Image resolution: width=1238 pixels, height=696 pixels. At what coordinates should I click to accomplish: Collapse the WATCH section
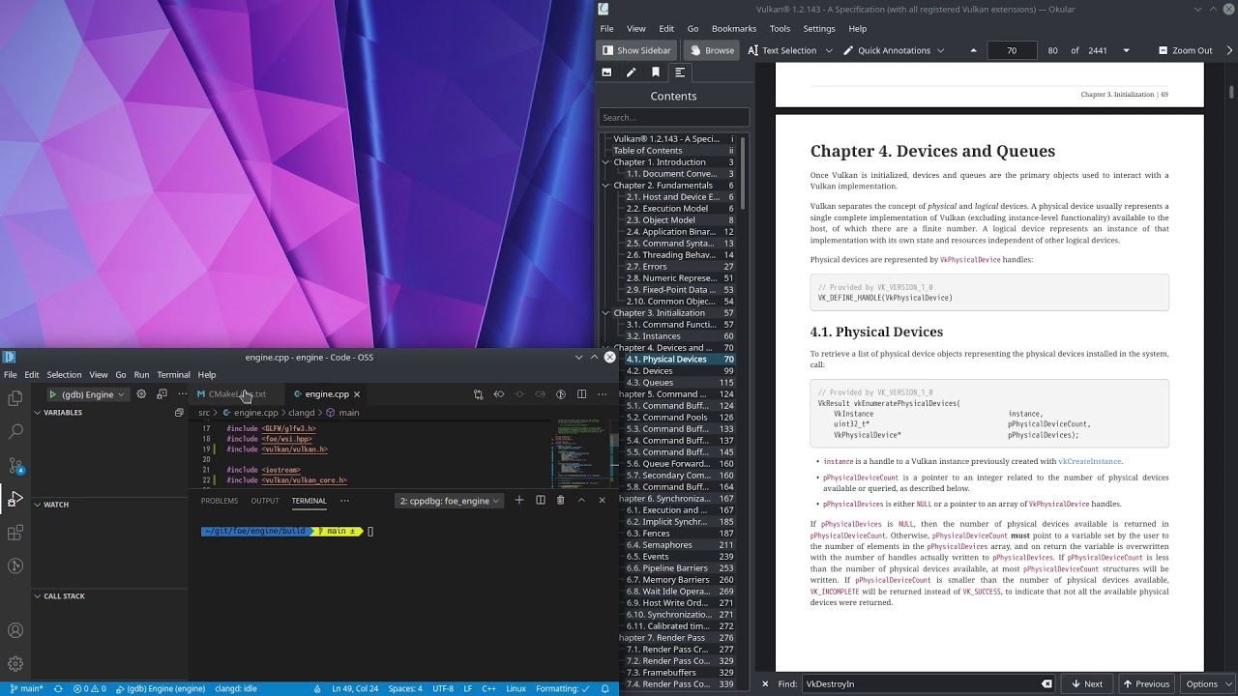point(52,505)
